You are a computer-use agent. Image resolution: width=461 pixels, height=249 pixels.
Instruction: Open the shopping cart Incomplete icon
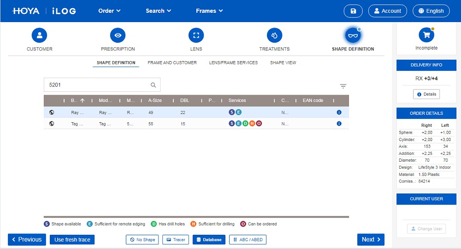coord(426,35)
